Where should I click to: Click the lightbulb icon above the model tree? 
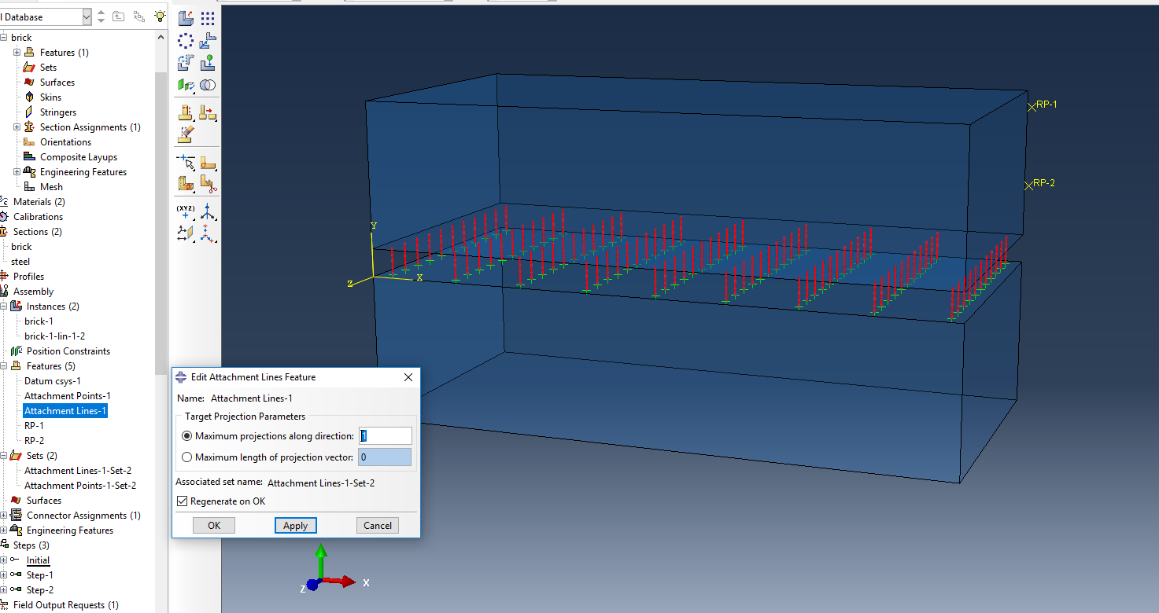160,16
